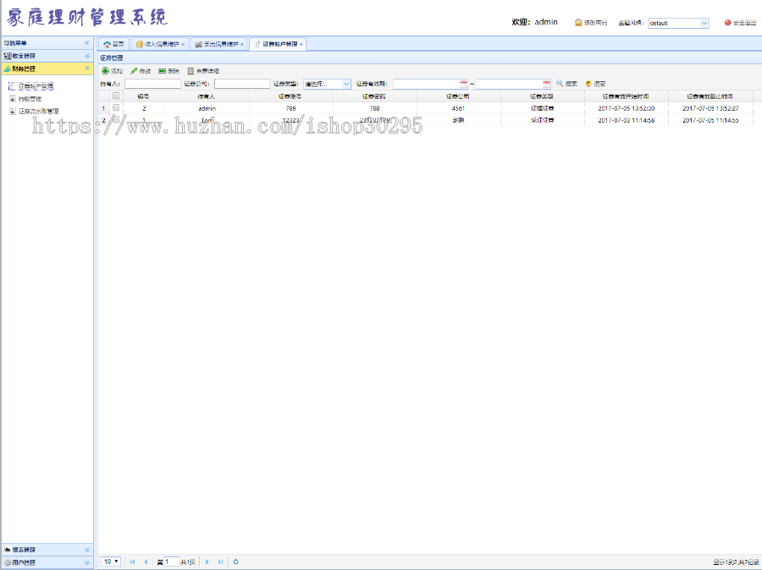Click the Clear (清空) filter icon
Viewport: 762px width, 570px height.
click(x=588, y=84)
